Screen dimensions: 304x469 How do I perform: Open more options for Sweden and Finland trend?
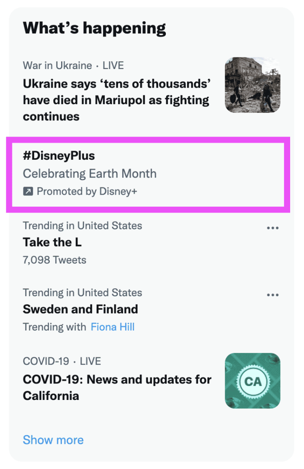point(273,295)
